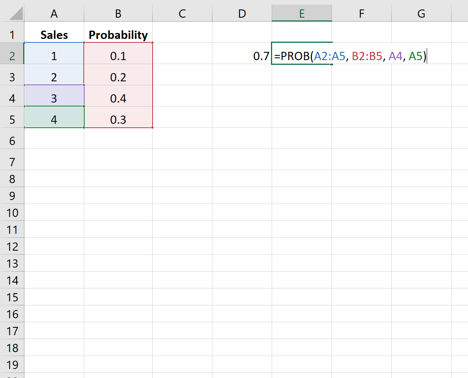The height and width of the screenshot is (378, 468).
Task: Select column B header
Action: pos(118,13)
